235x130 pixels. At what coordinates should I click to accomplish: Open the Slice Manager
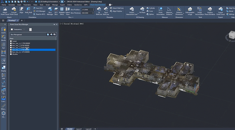pos(50,11)
